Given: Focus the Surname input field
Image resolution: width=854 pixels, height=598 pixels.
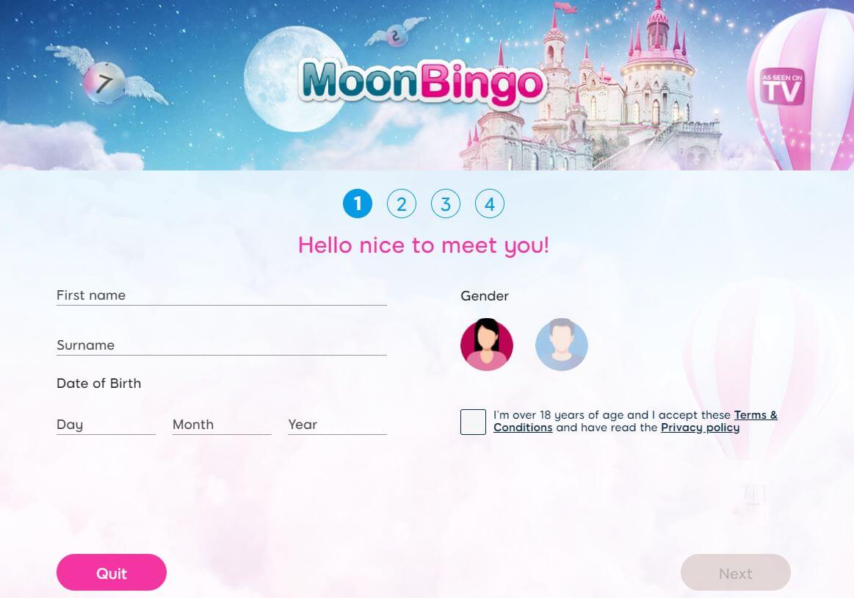Looking at the screenshot, I should coord(222,345).
